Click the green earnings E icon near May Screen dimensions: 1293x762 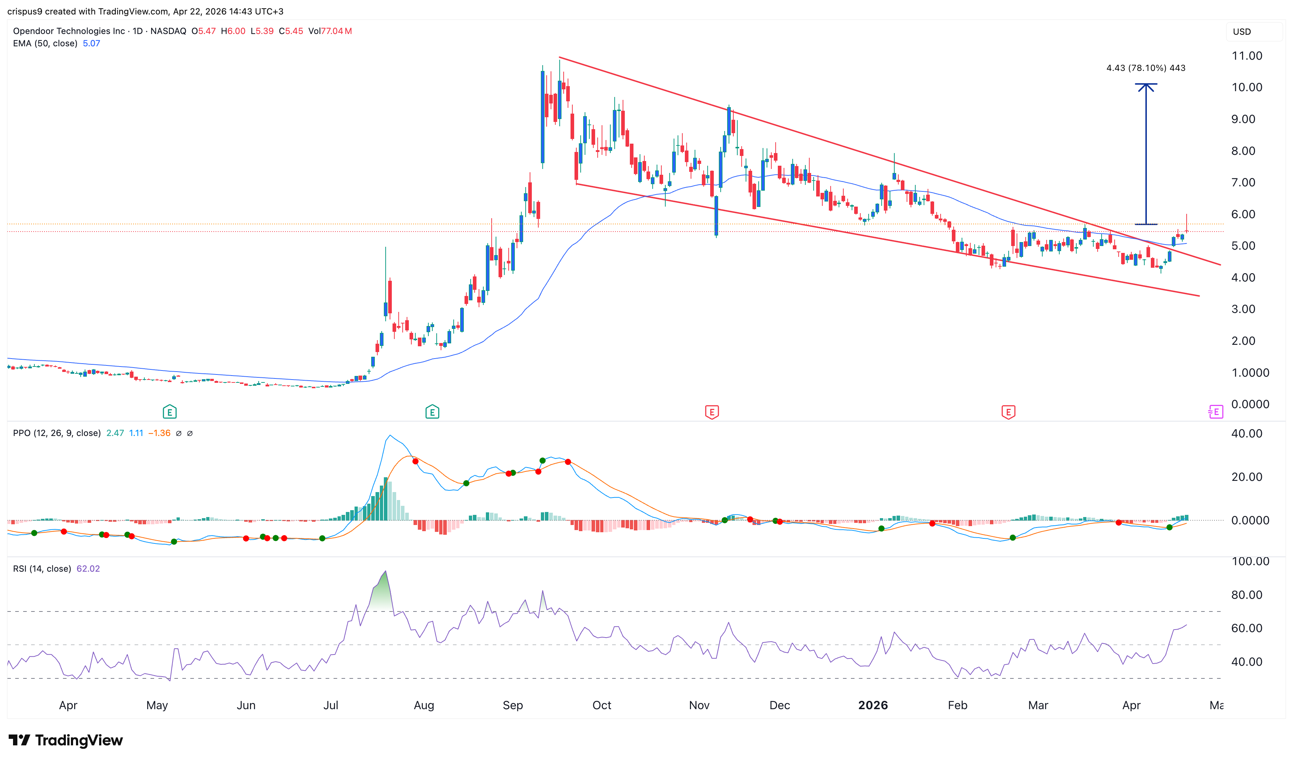169,412
